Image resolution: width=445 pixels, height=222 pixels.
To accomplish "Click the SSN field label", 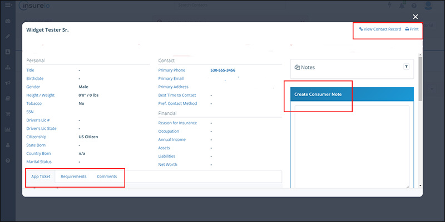I will point(30,112).
